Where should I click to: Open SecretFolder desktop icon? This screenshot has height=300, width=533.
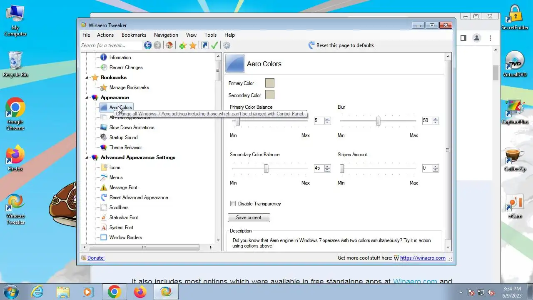click(x=515, y=17)
